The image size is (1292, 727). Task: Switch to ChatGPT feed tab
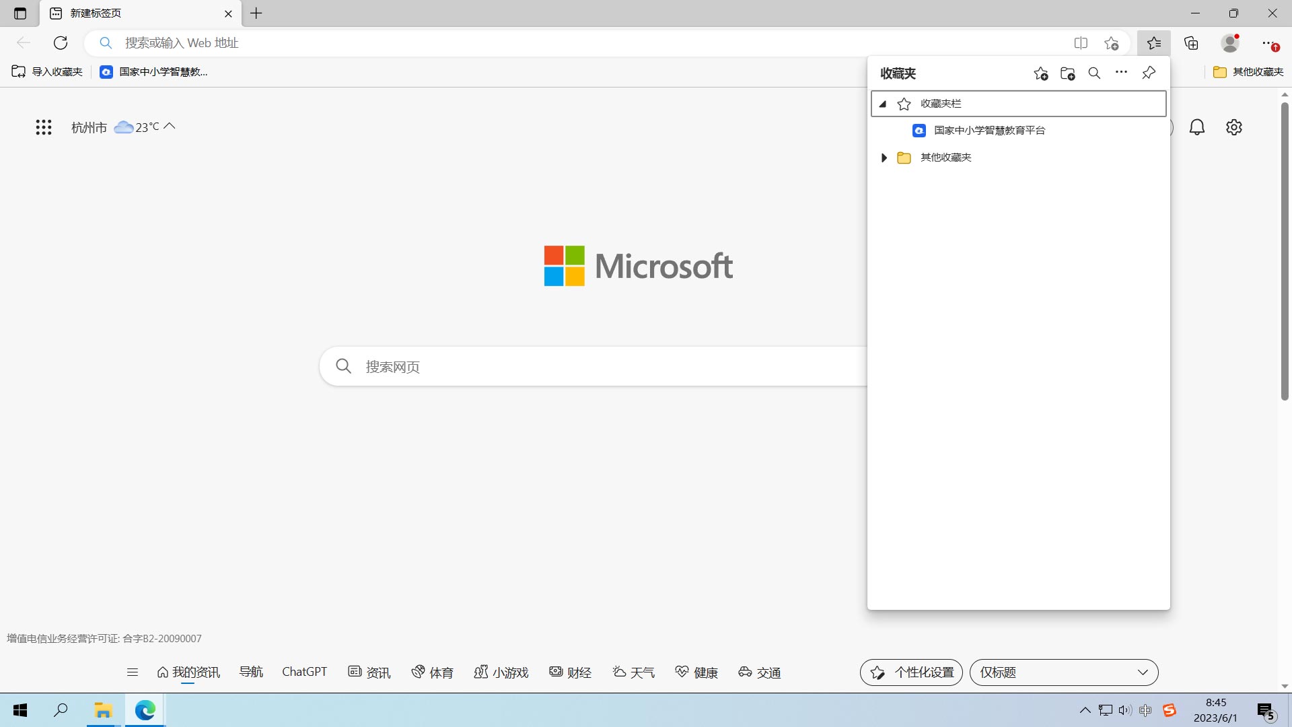tap(304, 672)
